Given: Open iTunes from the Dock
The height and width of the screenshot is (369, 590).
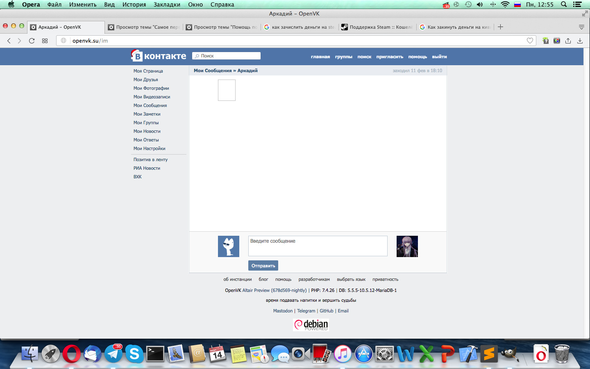Looking at the screenshot, I should [x=343, y=354].
